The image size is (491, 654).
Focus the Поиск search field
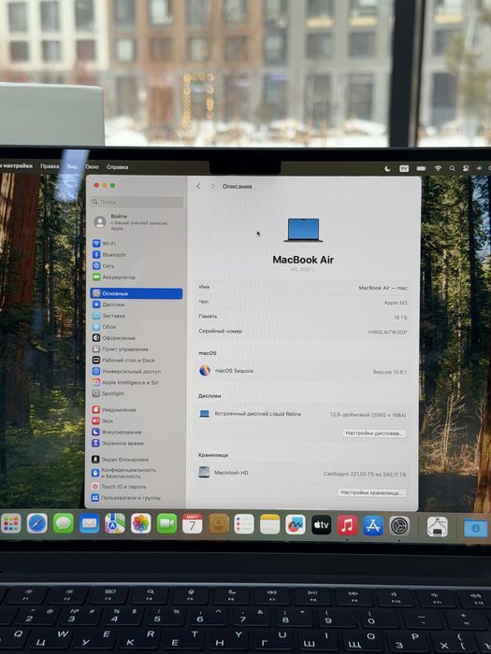click(x=137, y=202)
